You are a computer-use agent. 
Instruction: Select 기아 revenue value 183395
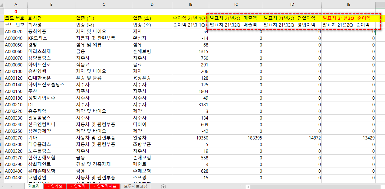pos(236,138)
